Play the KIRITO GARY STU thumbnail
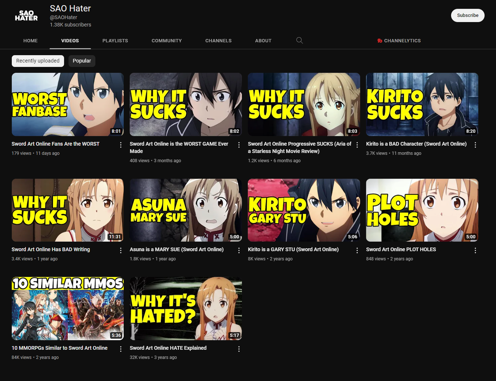496x381 pixels. (304, 210)
